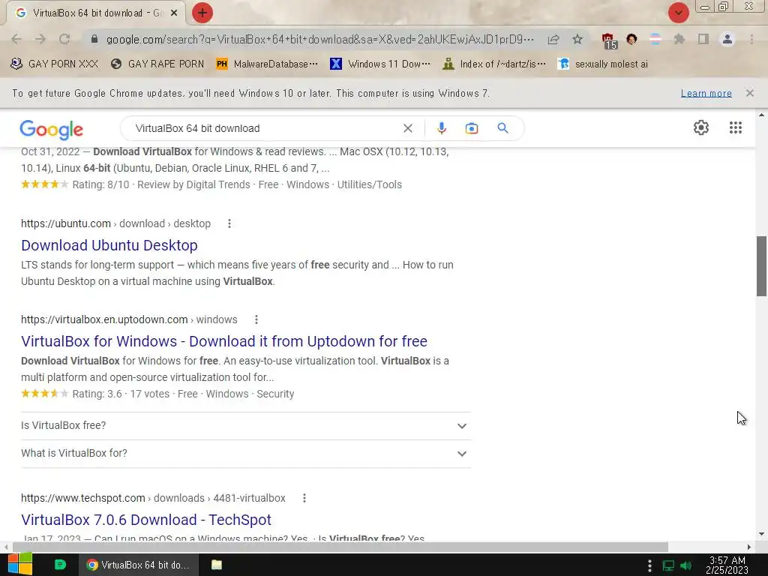768x576 pixels.
Task: Open the volume control tray icon
Action: (686, 565)
